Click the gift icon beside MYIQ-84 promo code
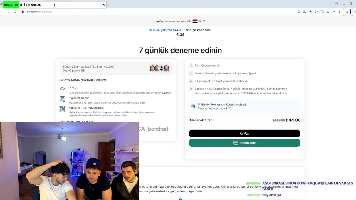The height and width of the screenshot is (200, 356). (193, 106)
